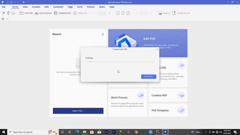Open the Share tab
This screenshot has height=135, width=240.
[102, 7]
